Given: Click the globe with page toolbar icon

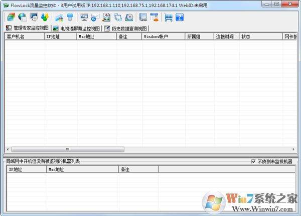Looking at the screenshot, I should click(23, 17).
